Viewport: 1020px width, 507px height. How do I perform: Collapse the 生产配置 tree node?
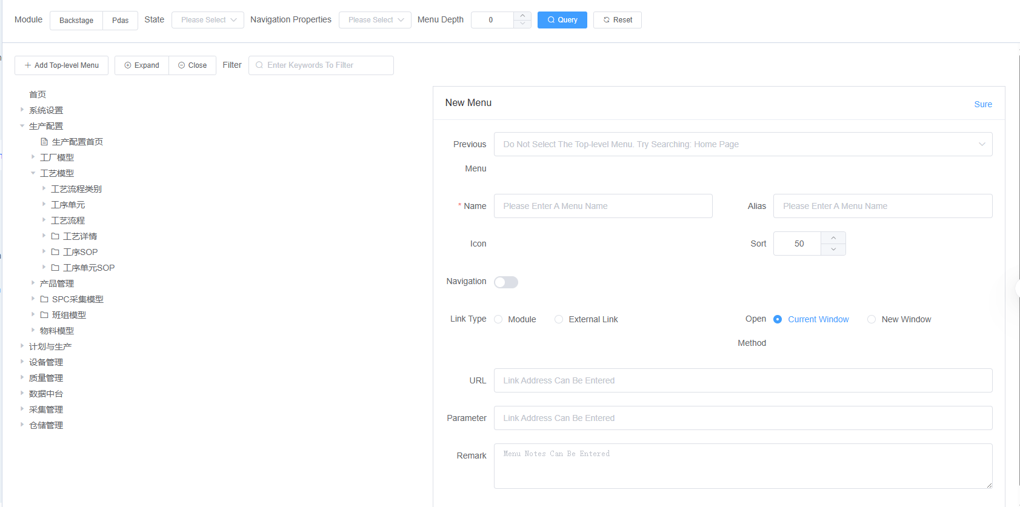pyautogui.click(x=22, y=126)
